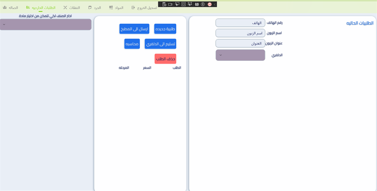
Task: Open the اختر الصنف category dropdown
Action: 46,24
